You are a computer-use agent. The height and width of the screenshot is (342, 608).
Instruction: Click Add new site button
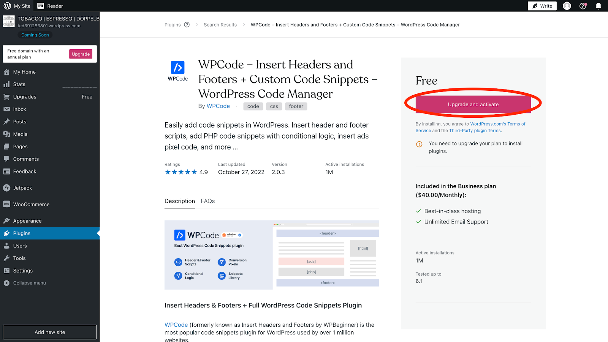point(50,332)
